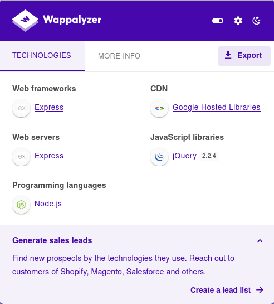The image size is (274, 304).
Task: Click the Export button
Action: click(244, 56)
